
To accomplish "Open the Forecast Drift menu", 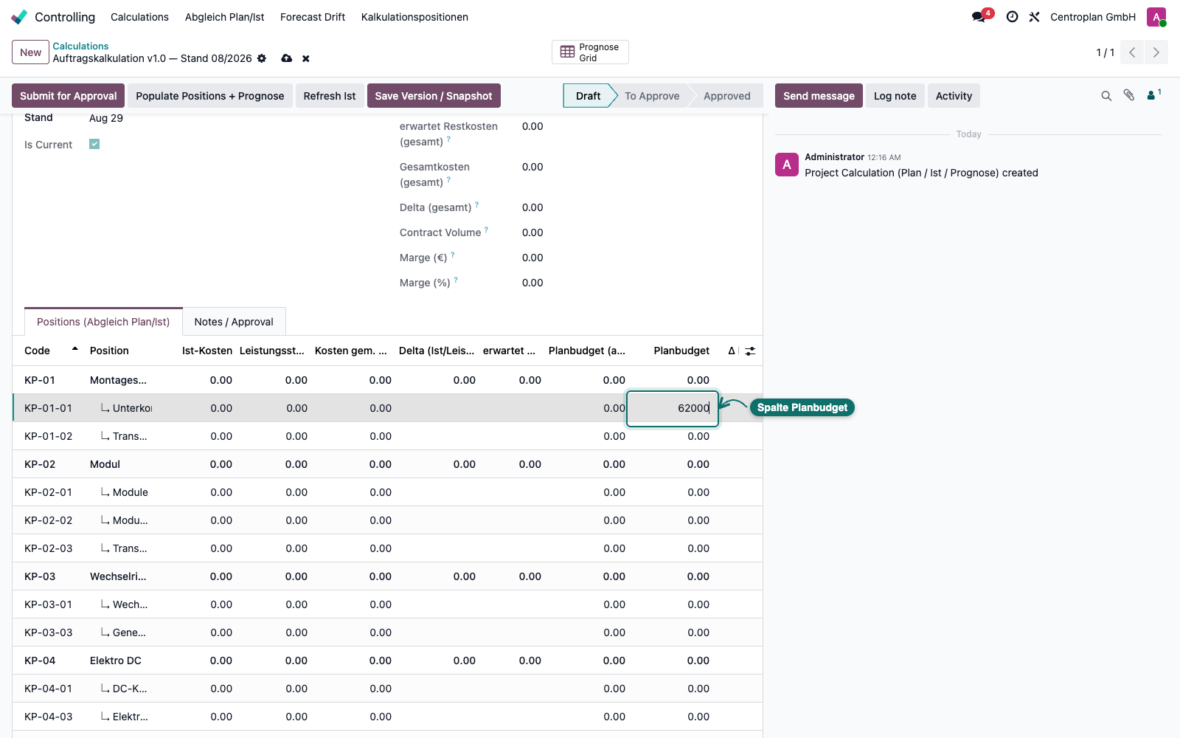I will click(313, 17).
